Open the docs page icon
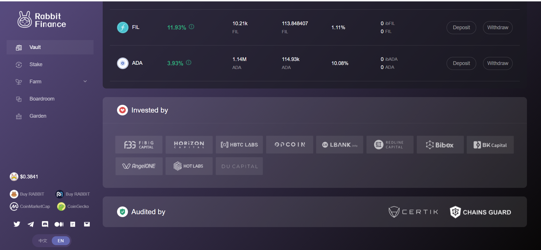This screenshot has width=541, height=250. (73, 224)
